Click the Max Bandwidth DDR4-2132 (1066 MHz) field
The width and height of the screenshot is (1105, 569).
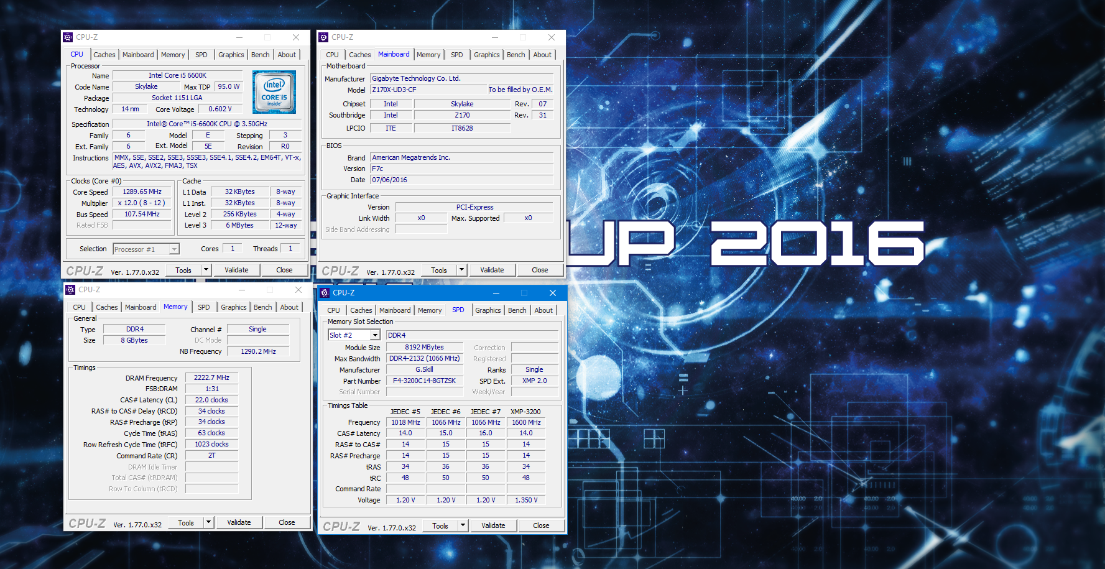424,359
